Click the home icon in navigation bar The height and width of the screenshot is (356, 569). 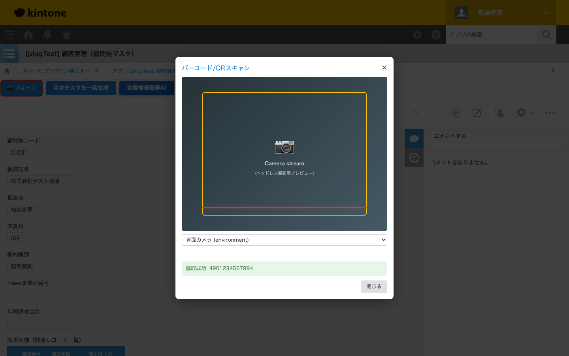click(28, 35)
